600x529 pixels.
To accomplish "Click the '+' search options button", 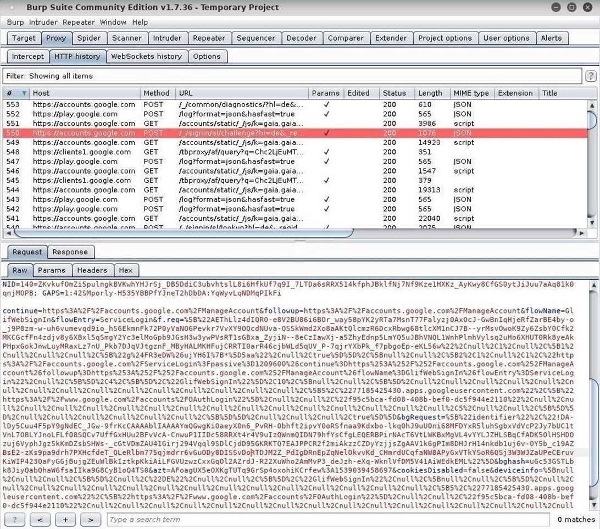I will coord(65,520).
